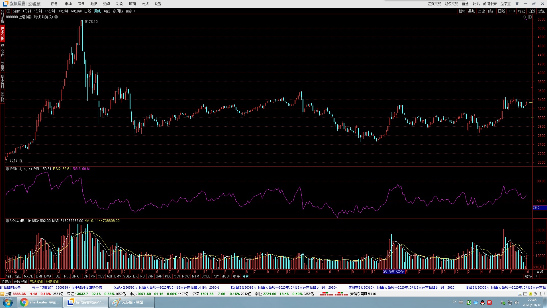Toggle the left panel layout icon
547x308 pixels.
click(x=8, y=11)
